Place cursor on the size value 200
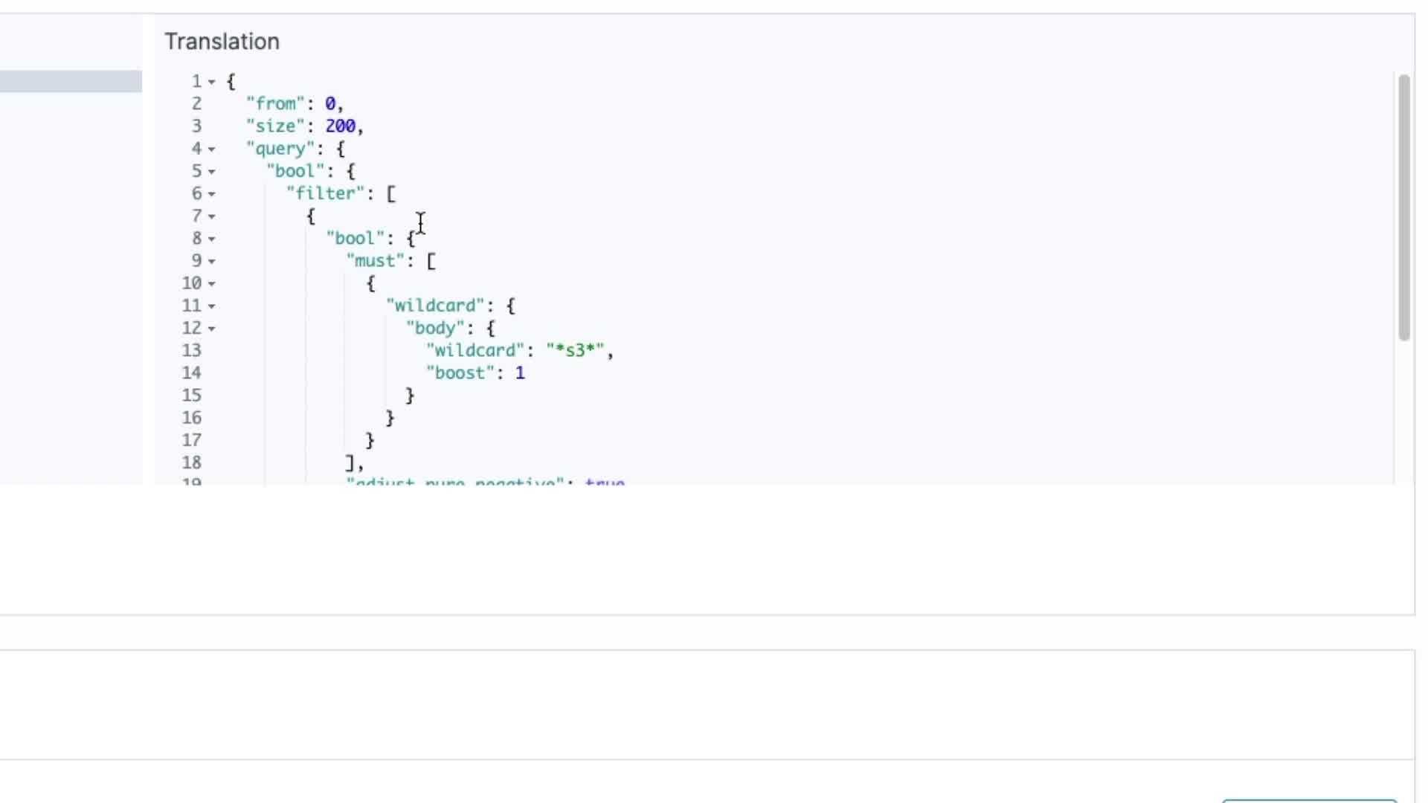This screenshot has width=1428, height=803. pos(340,126)
